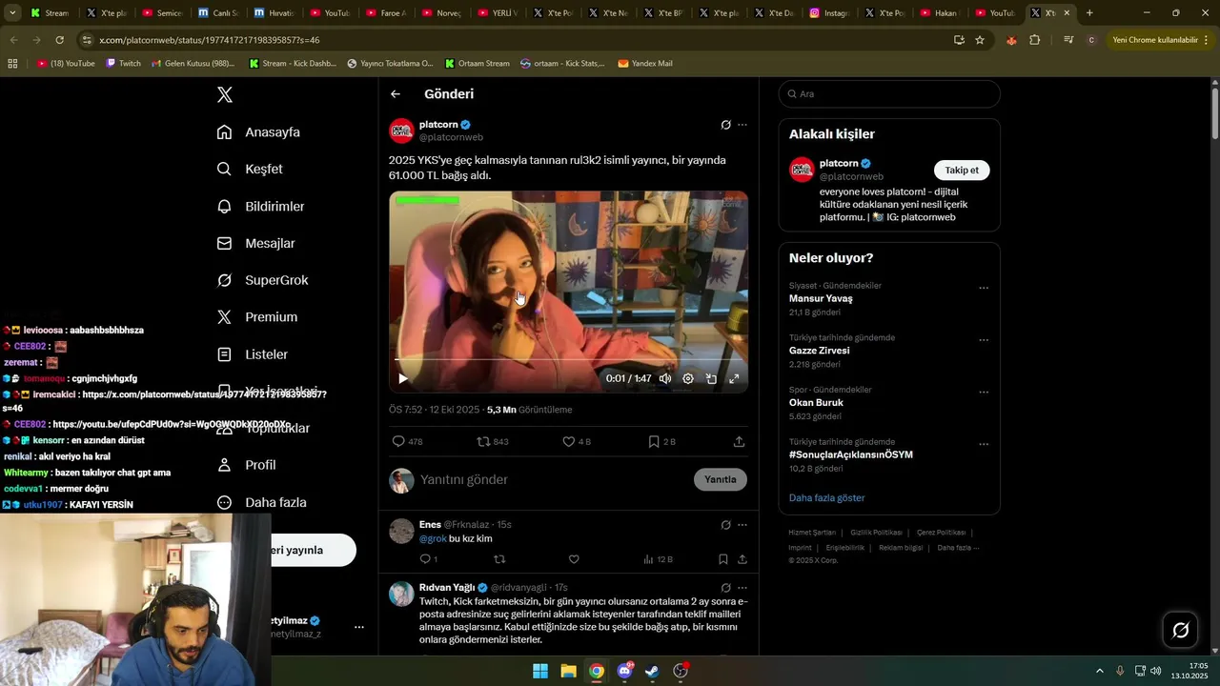1220x686 pixels.
Task: Open the X logo home link
Action: tap(225, 94)
